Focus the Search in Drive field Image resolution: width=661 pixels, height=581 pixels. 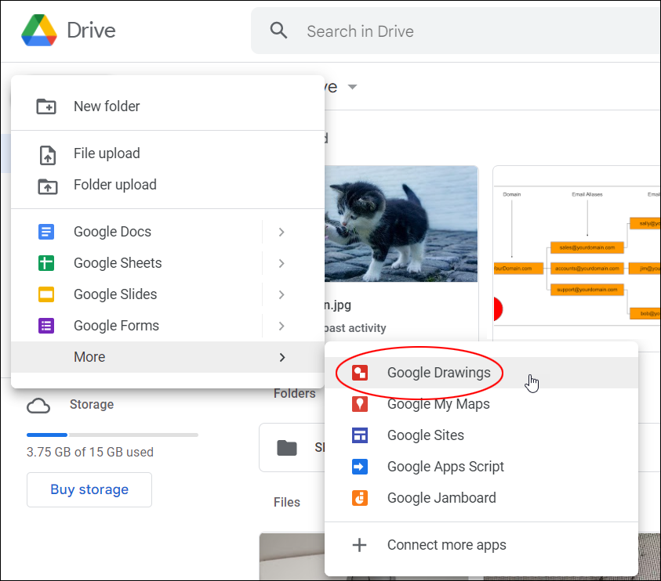click(456, 31)
